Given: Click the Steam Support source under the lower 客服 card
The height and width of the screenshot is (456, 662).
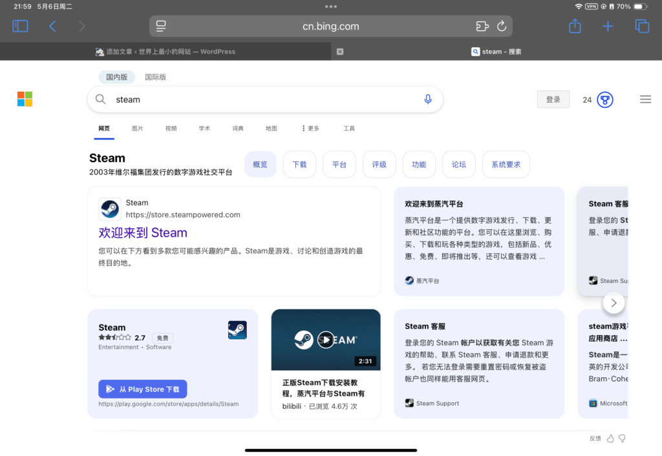Looking at the screenshot, I should [432, 403].
